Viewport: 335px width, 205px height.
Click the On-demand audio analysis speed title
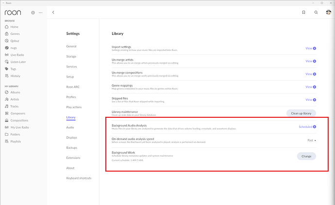tap(133, 139)
